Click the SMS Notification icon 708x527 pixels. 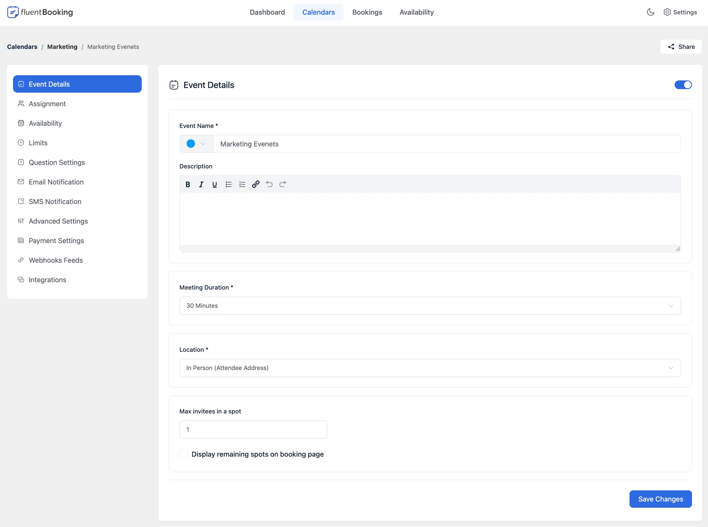point(21,201)
